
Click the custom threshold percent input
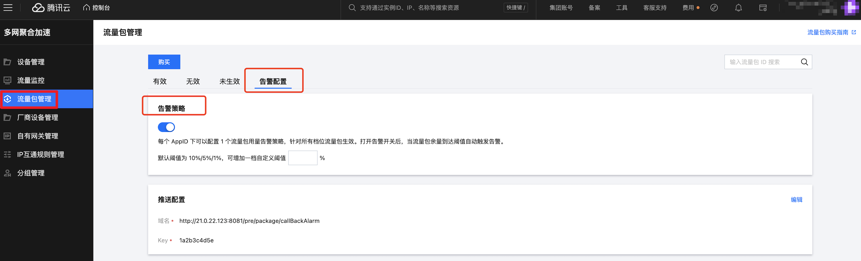pos(303,158)
